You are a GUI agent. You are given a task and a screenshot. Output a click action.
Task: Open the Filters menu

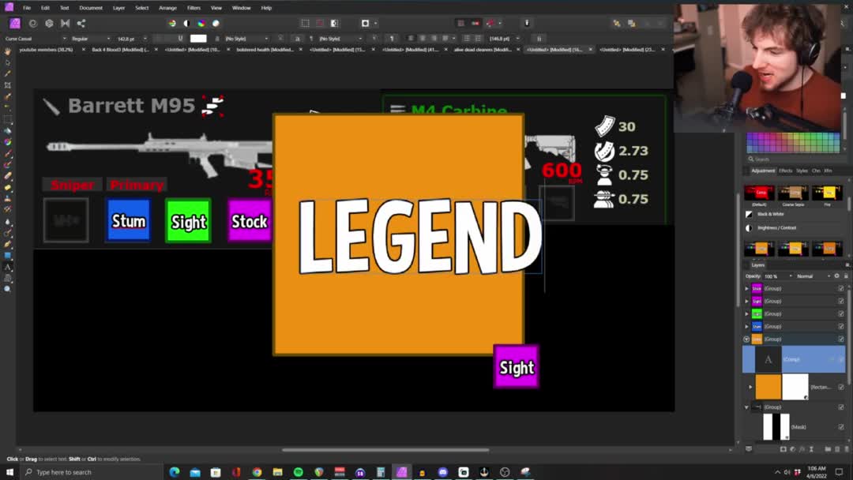(194, 8)
